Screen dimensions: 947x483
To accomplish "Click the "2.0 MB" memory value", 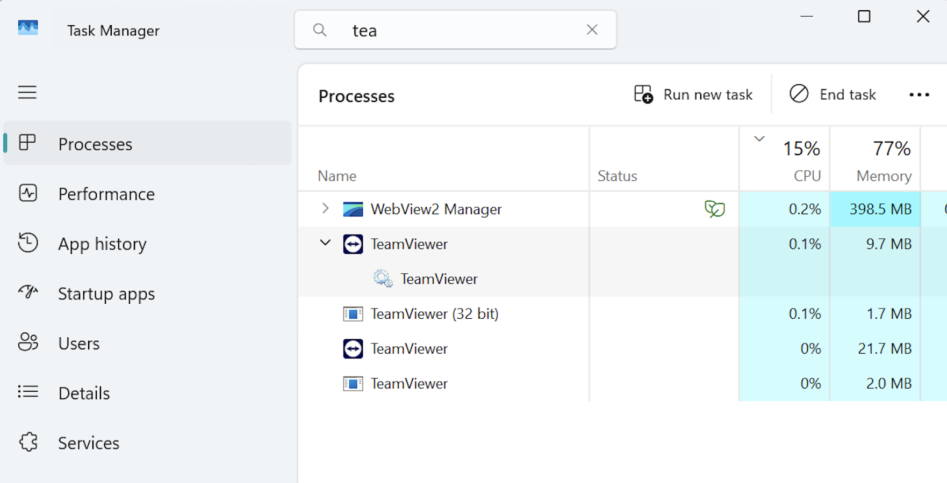I will [x=889, y=384].
